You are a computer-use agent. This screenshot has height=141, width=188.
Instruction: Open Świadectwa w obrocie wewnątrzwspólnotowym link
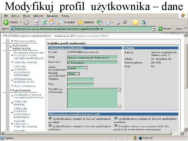click(29, 96)
